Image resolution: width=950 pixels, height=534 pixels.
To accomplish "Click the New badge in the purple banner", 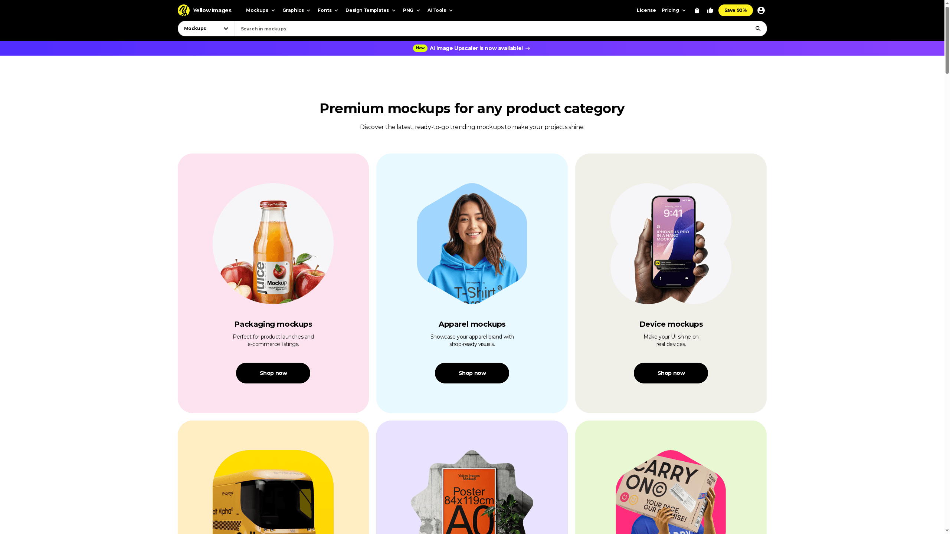I will coord(420,48).
